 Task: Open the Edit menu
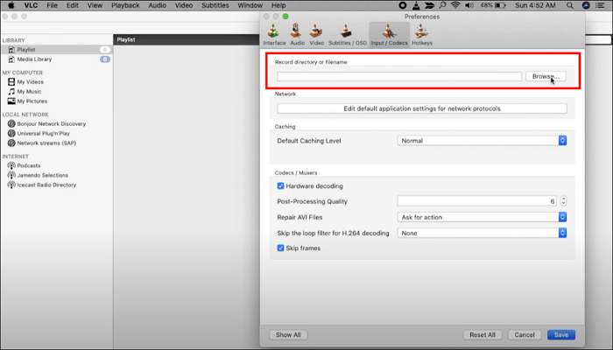tap(73, 5)
